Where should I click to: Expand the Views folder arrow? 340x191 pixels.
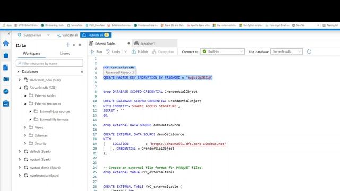[x=25, y=127]
